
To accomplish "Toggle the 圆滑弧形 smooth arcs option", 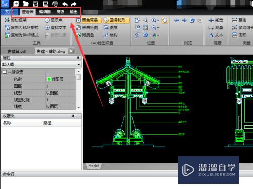I will tap(116, 20).
